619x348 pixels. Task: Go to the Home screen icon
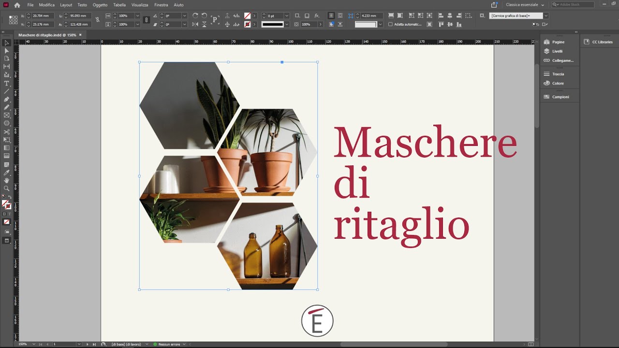(17, 5)
